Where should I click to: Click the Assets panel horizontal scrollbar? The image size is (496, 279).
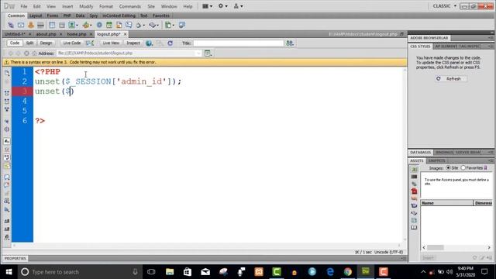456,247
